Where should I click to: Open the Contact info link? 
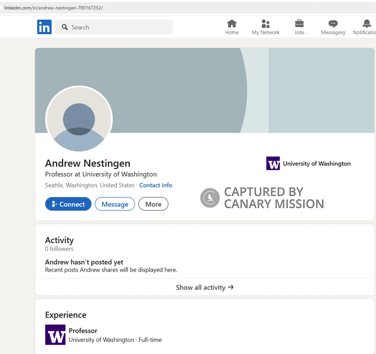[156, 185]
